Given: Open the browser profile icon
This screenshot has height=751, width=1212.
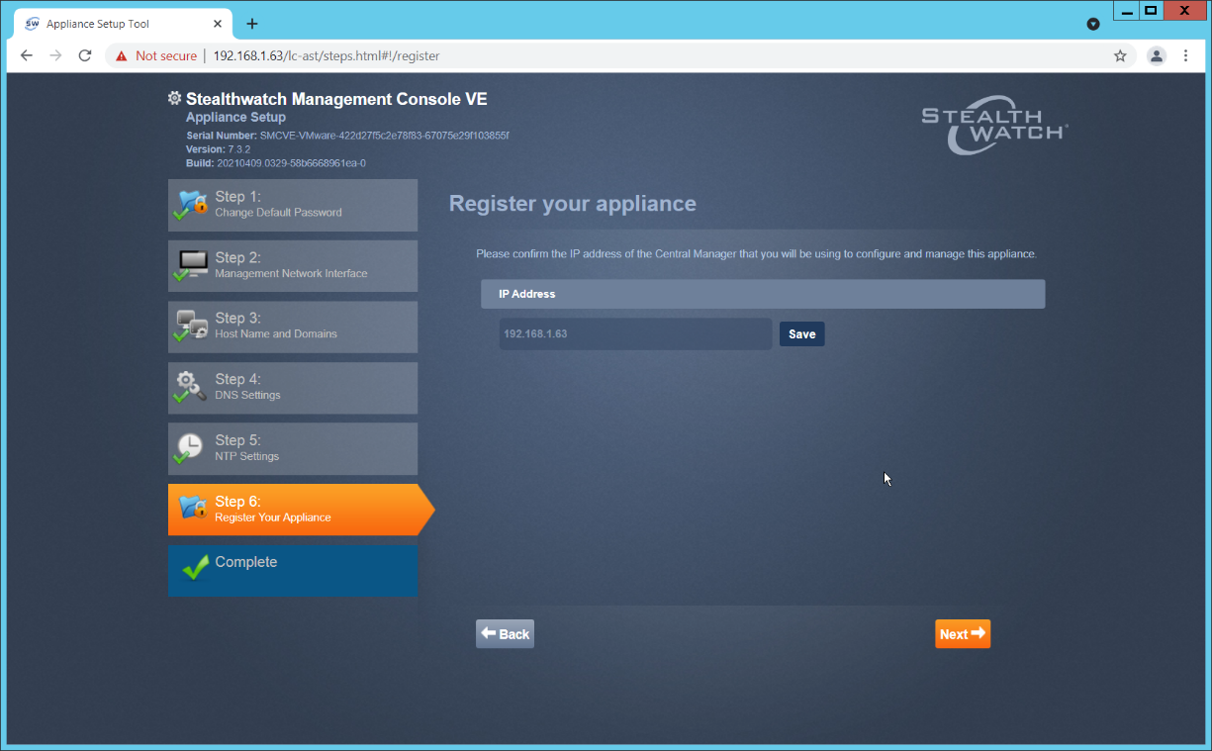Looking at the screenshot, I should [1157, 56].
